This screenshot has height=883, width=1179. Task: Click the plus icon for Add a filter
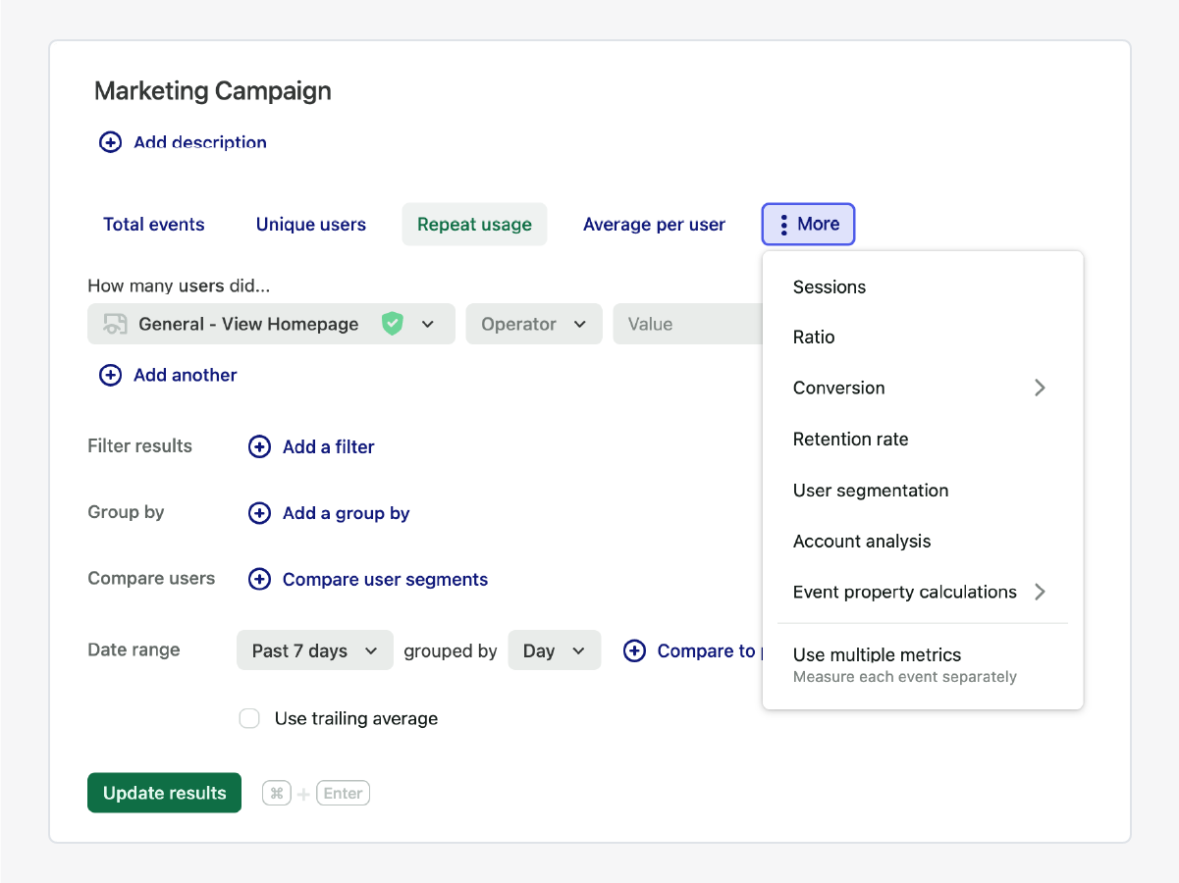tap(259, 446)
